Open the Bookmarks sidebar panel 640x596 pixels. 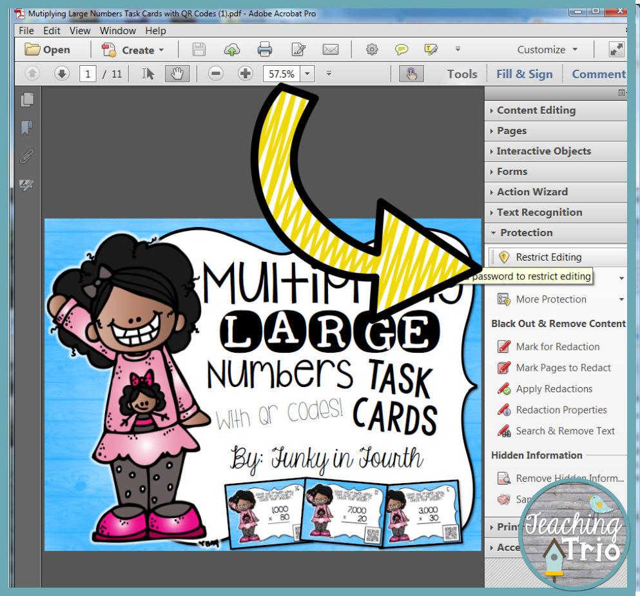pyautogui.click(x=26, y=128)
